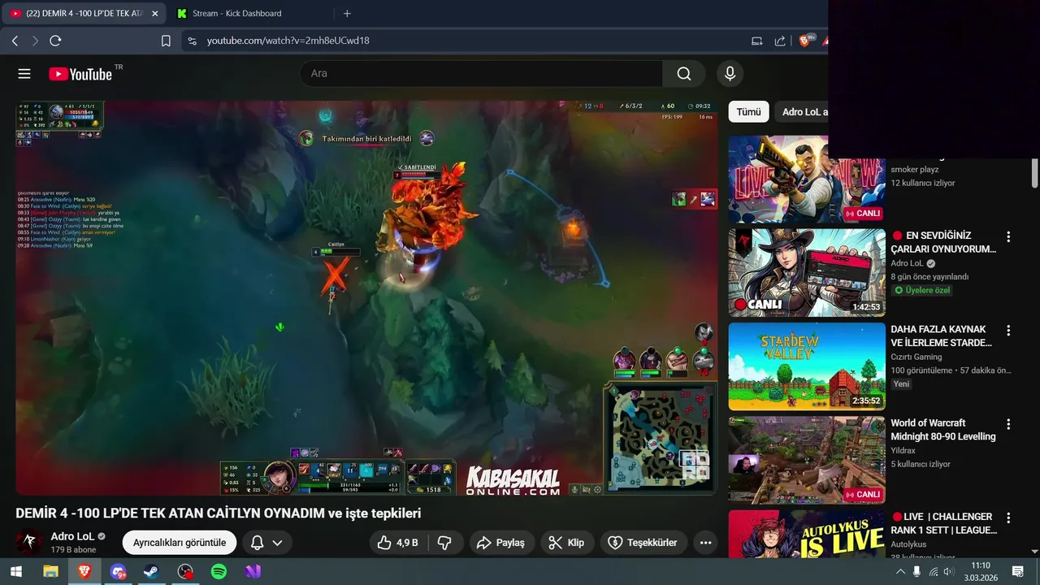Image resolution: width=1040 pixels, height=585 pixels.
Task: Click the video title DEMİR 4 -100 LP'DE
Action: 218,513
